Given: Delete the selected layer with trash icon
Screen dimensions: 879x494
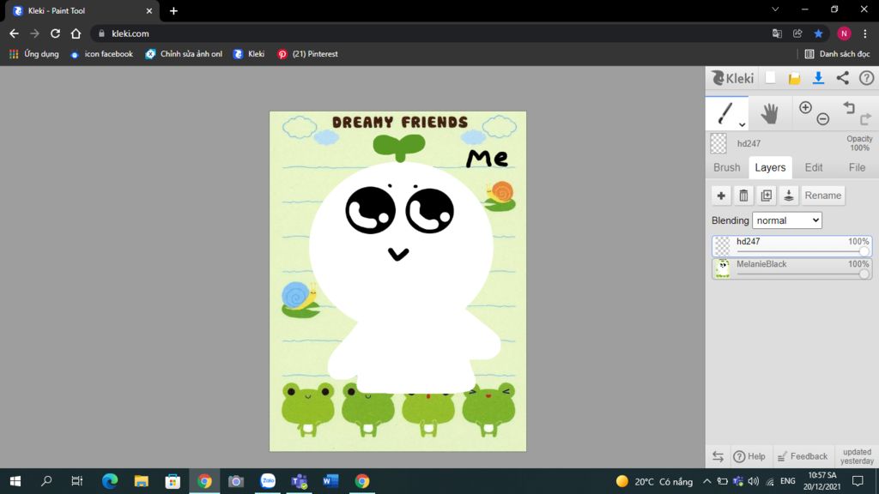Looking at the screenshot, I should [x=744, y=196].
